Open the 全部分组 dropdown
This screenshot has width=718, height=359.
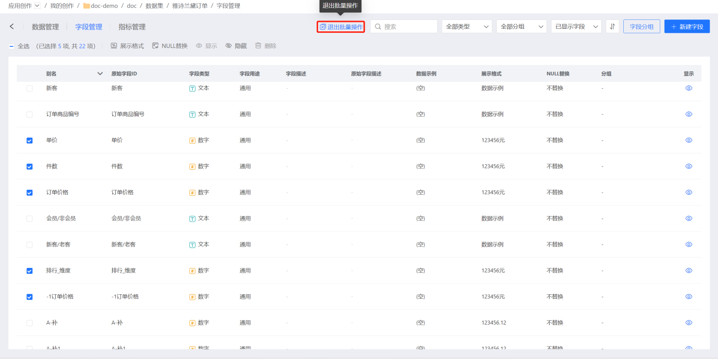pyautogui.click(x=522, y=26)
